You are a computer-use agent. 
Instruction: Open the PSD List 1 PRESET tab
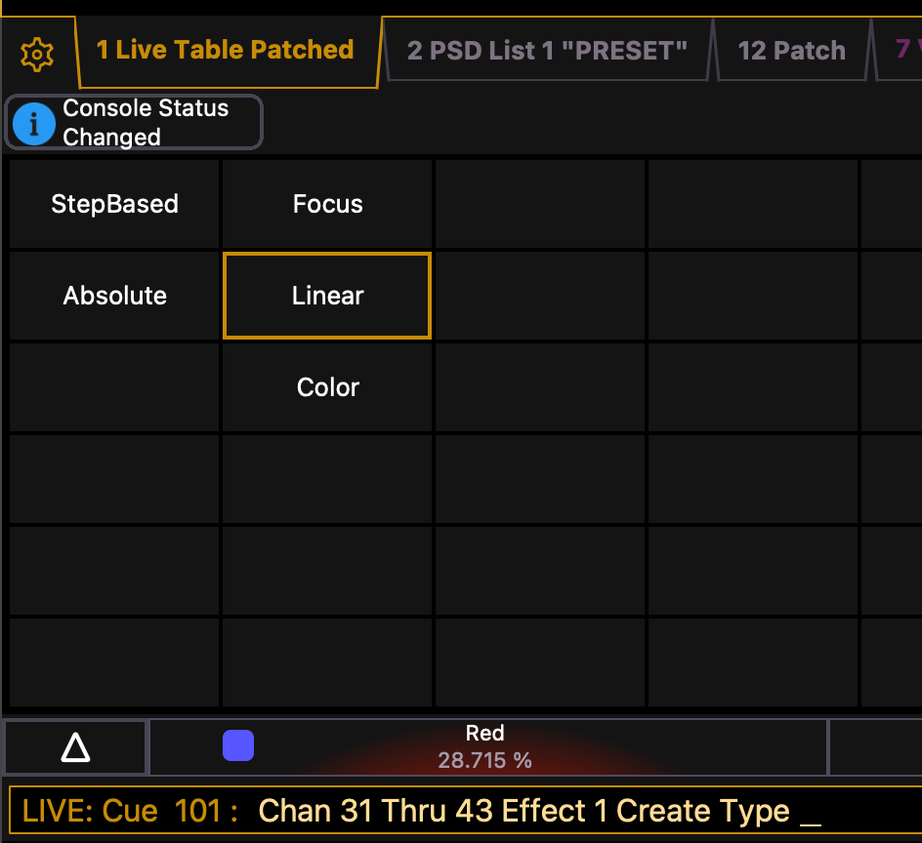pos(547,51)
